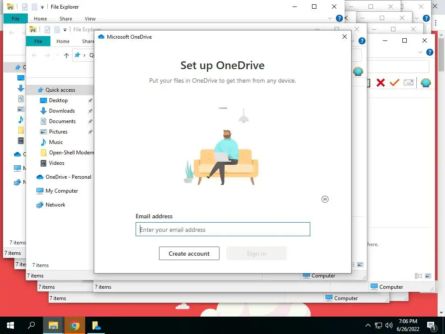Screen dimensions: 445x334
Task: Select Open-Shell Modern folder in navigation tree
Action: click(x=71, y=153)
